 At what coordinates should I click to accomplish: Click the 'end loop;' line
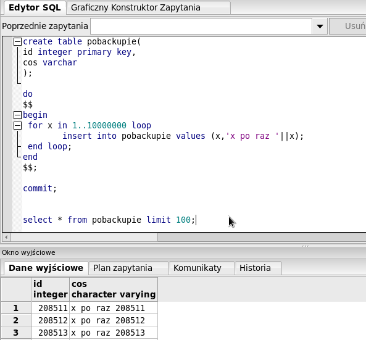tap(49, 146)
